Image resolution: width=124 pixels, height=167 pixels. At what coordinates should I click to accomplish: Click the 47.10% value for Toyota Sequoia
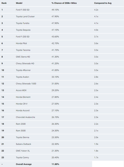point(55,30)
